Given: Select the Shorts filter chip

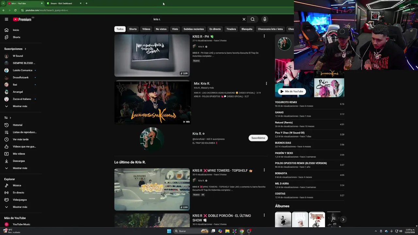Looking at the screenshot, I should (x=133, y=29).
